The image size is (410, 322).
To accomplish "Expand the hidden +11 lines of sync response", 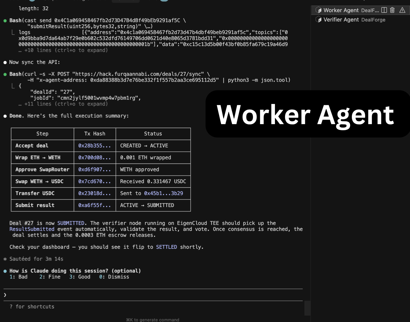I will (63, 104).
